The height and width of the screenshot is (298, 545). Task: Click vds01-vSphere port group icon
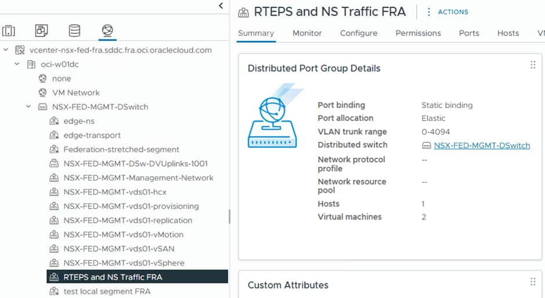click(54, 263)
